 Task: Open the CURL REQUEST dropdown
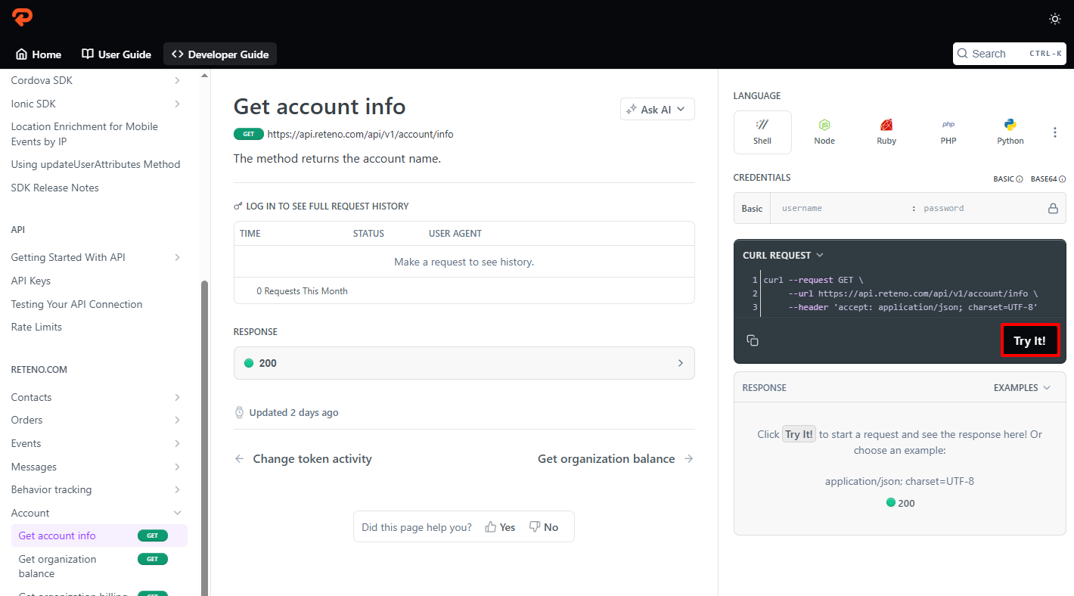[x=784, y=255]
